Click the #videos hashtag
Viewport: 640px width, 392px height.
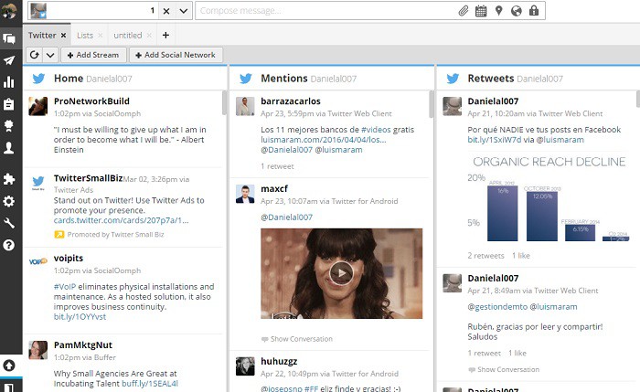click(x=376, y=130)
